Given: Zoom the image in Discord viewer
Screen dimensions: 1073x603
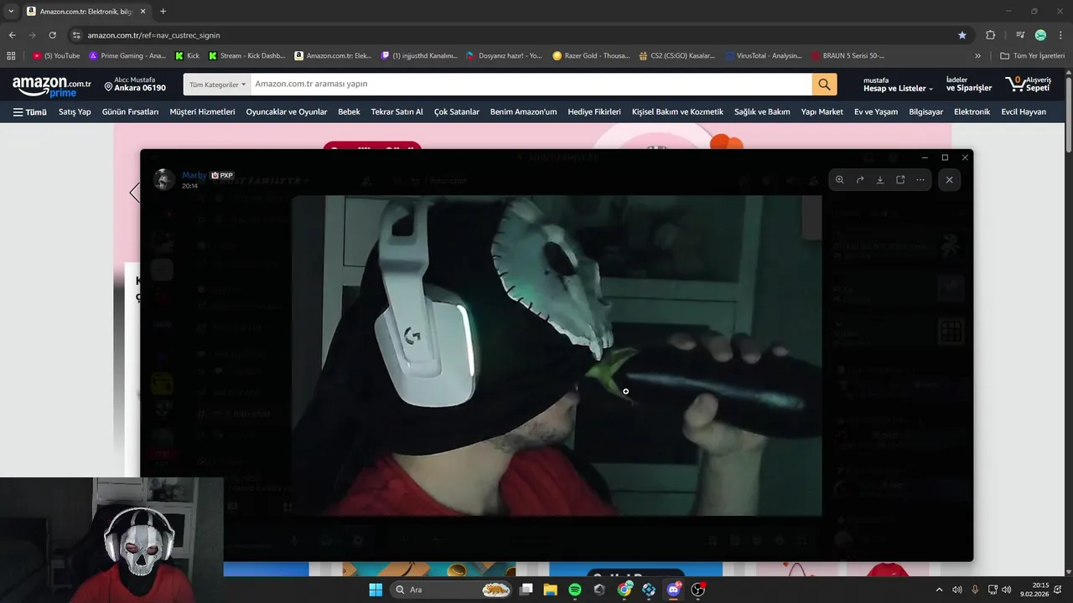Looking at the screenshot, I should [840, 180].
